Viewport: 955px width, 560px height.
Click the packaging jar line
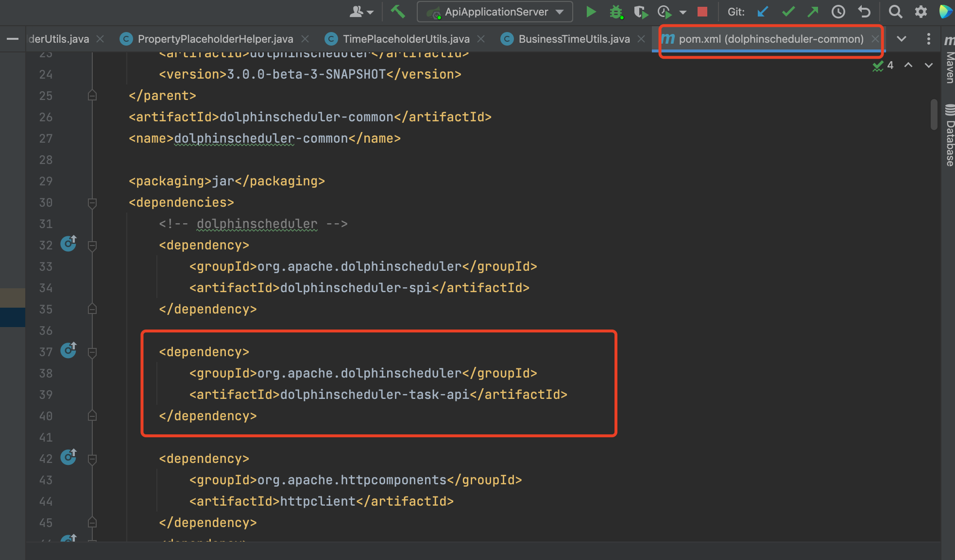226,181
